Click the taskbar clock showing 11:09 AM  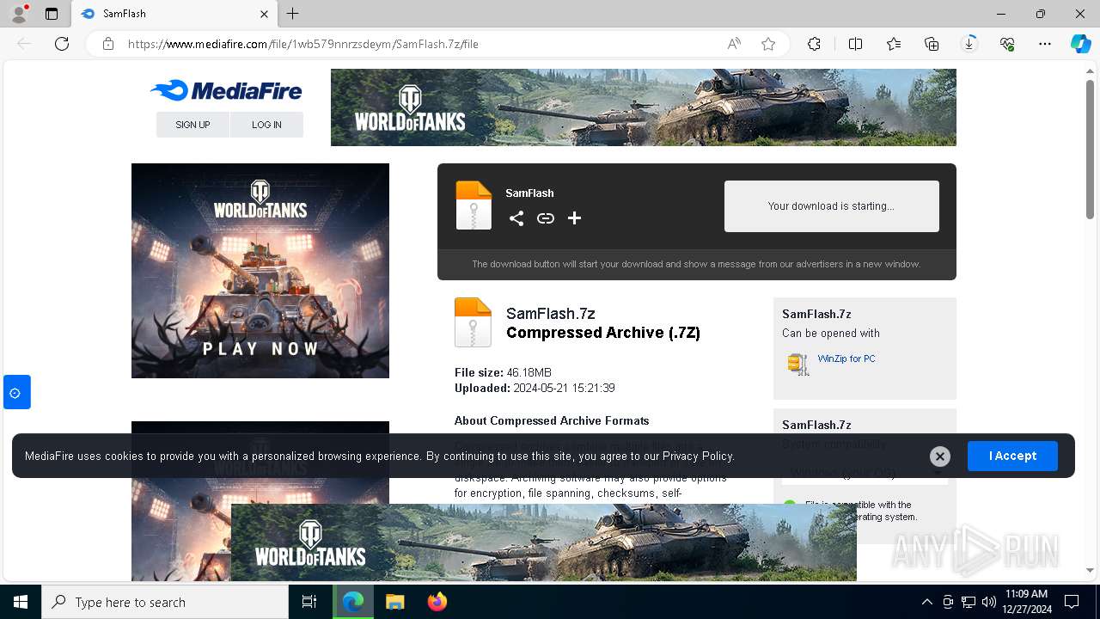point(1026,602)
